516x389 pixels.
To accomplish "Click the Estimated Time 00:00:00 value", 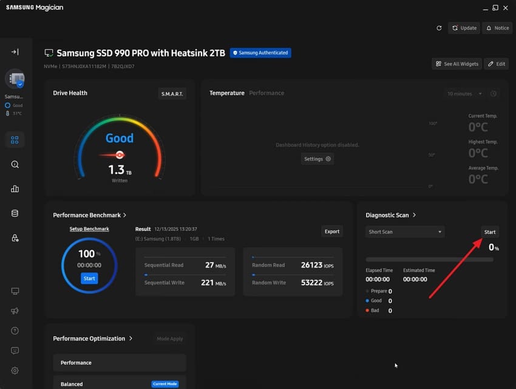I will point(415,280).
